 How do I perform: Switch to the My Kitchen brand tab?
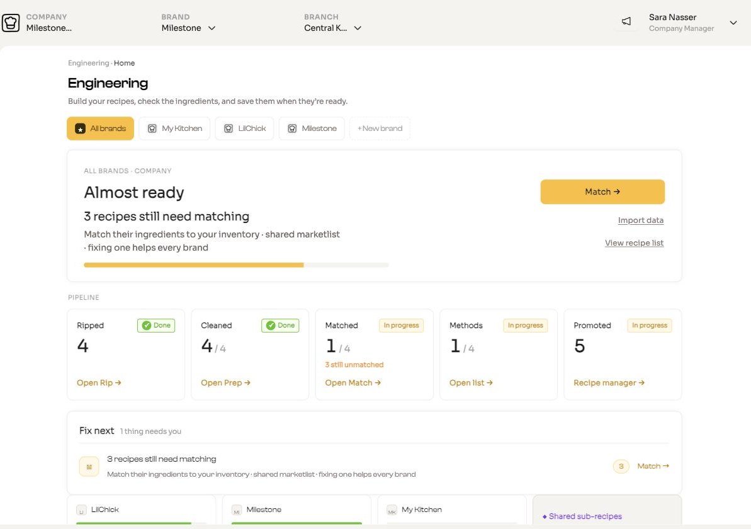(x=174, y=128)
